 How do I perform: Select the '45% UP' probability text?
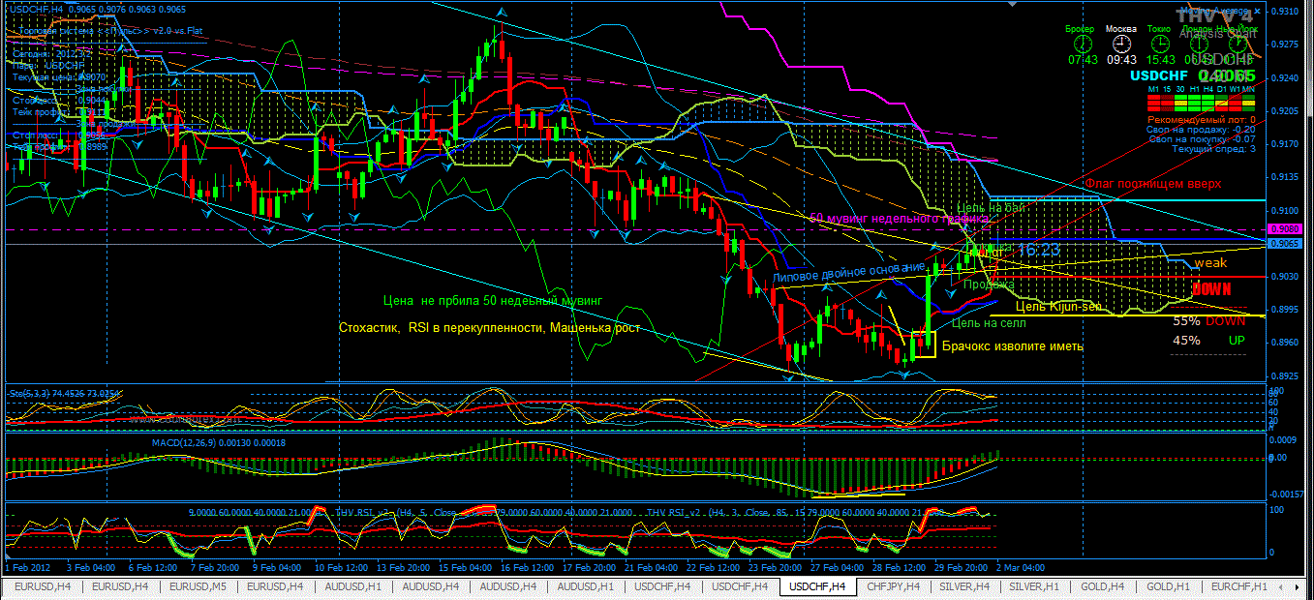pos(1209,341)
